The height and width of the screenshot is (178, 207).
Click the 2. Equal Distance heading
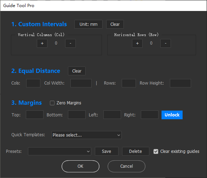(36, 71)
